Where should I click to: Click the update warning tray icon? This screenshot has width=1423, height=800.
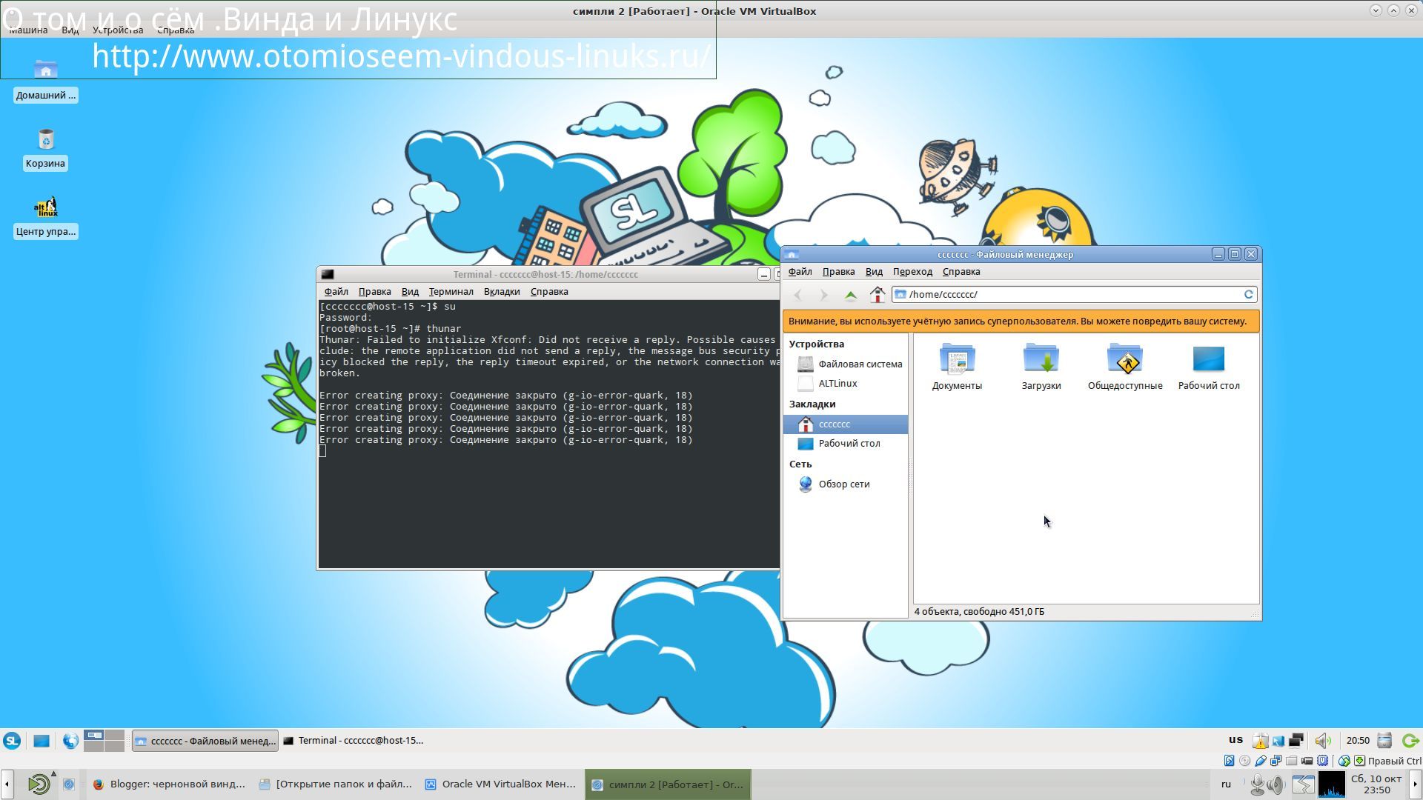click(x=1260, y=741)
